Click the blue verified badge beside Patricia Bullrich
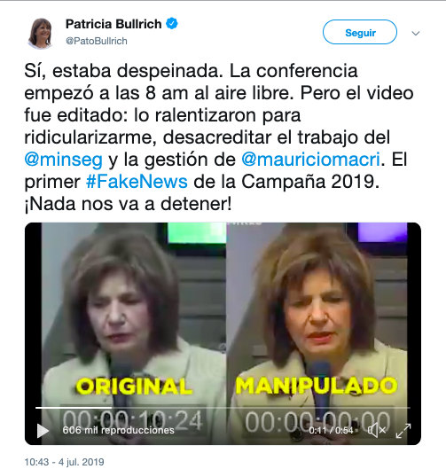Image resolution: width=446 pixels, height=469 pixels. (172, 23)
